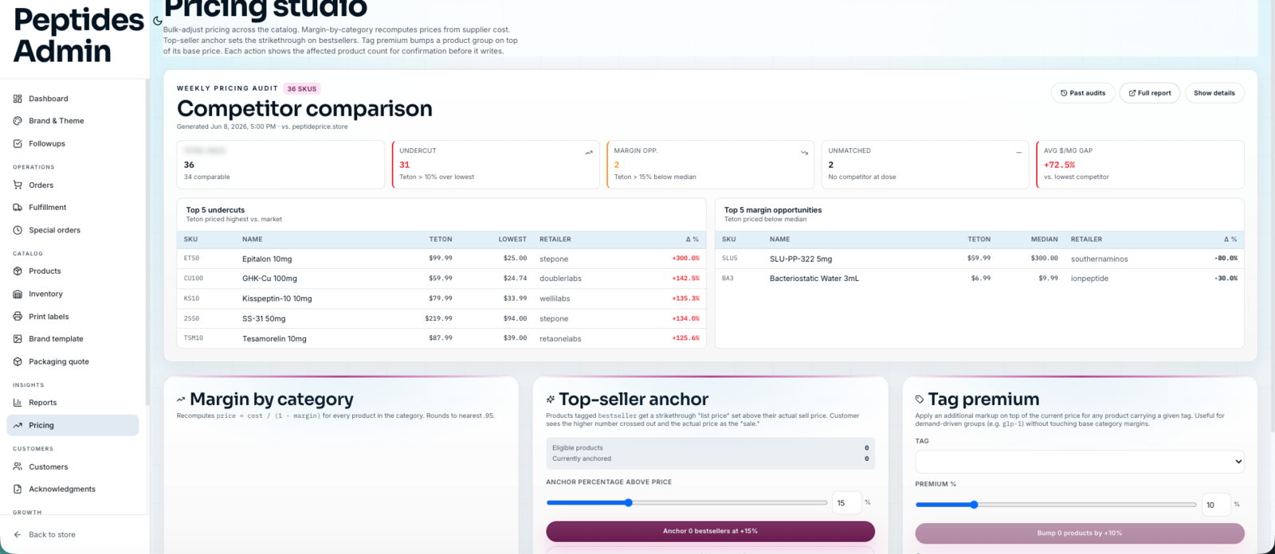Click the anchor percentage input showing 15
Image resolution: width=1275 pixels, height=554 pixels.
tap(847, 503)
